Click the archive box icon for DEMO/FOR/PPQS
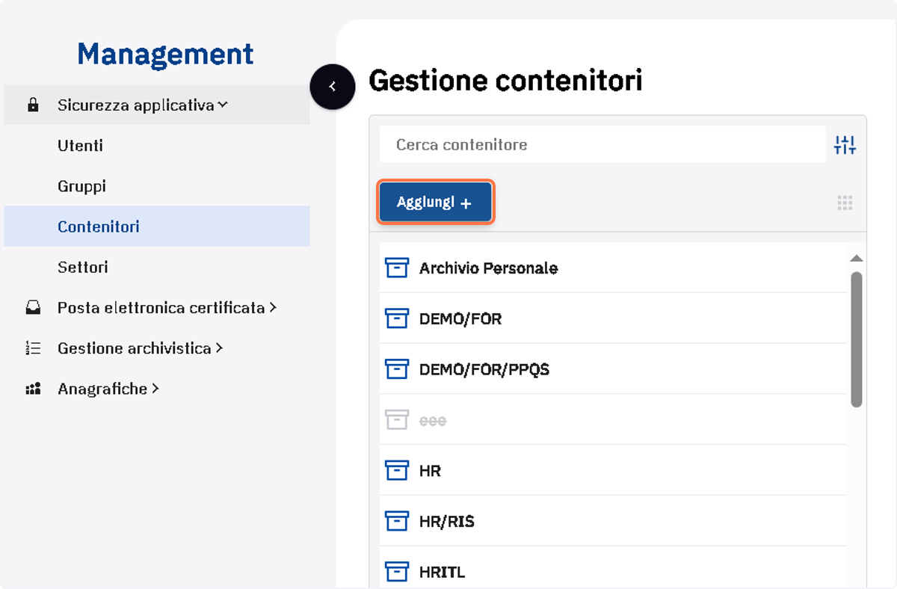Screen dimensions: 897x589 (397, 369)
